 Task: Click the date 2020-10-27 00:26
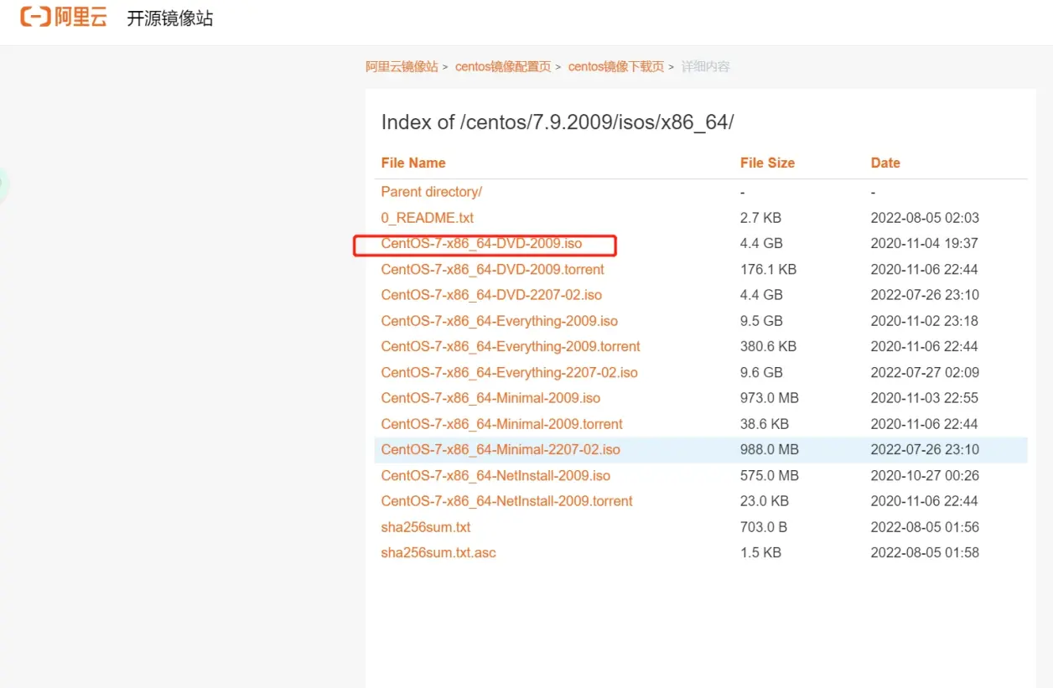pyautogui.click(x=925, y=475)
